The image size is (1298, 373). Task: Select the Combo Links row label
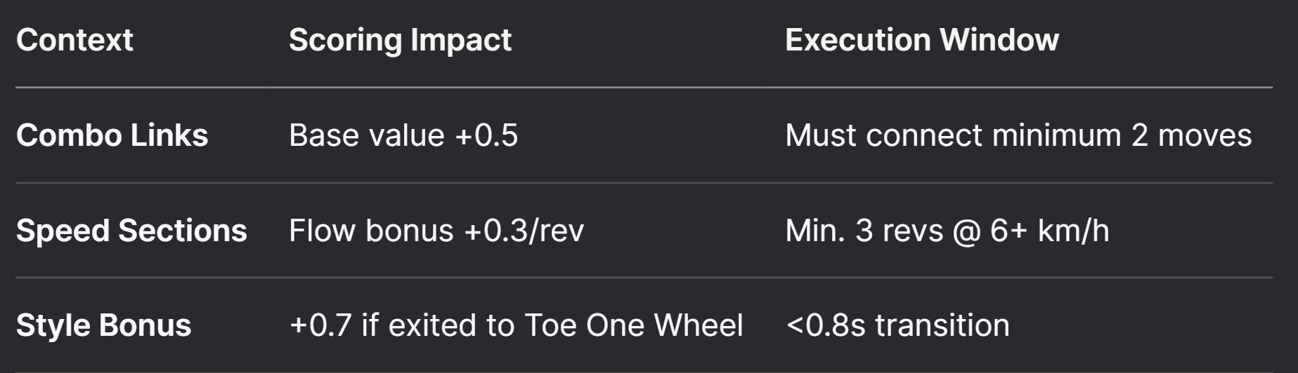112,135
